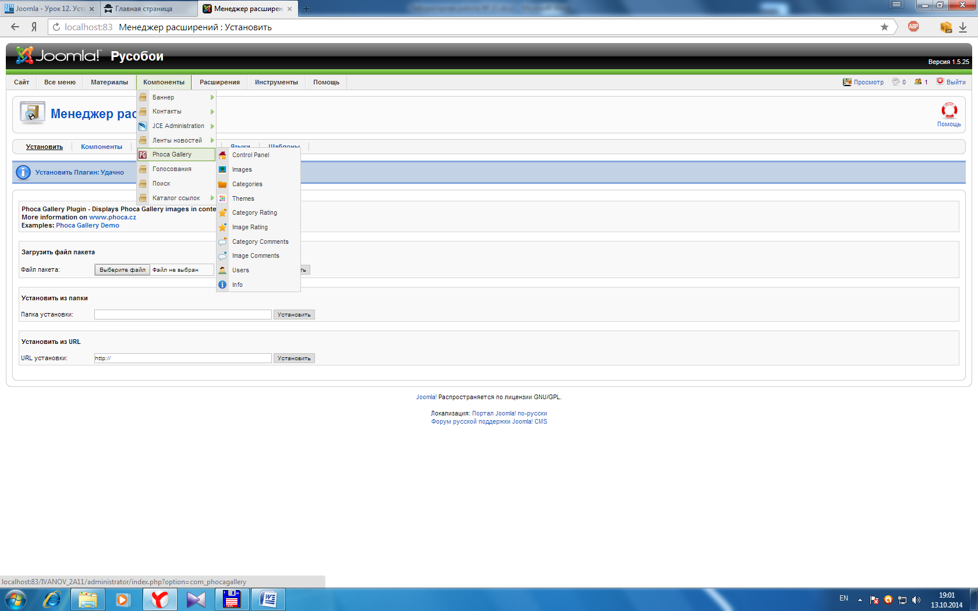
Task: Click the Phoca Gallery PG icon
Action: (x=143, y=155)
